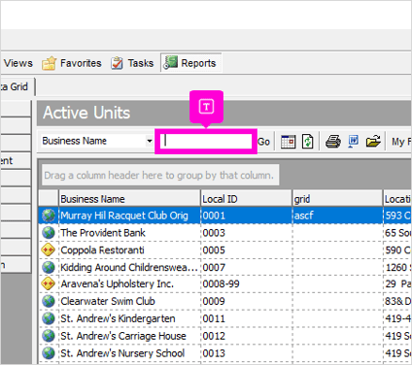The height and width of the screenshot is (365, 412).
Task: Click Local ID cell 0013
Action: point(247,353)
